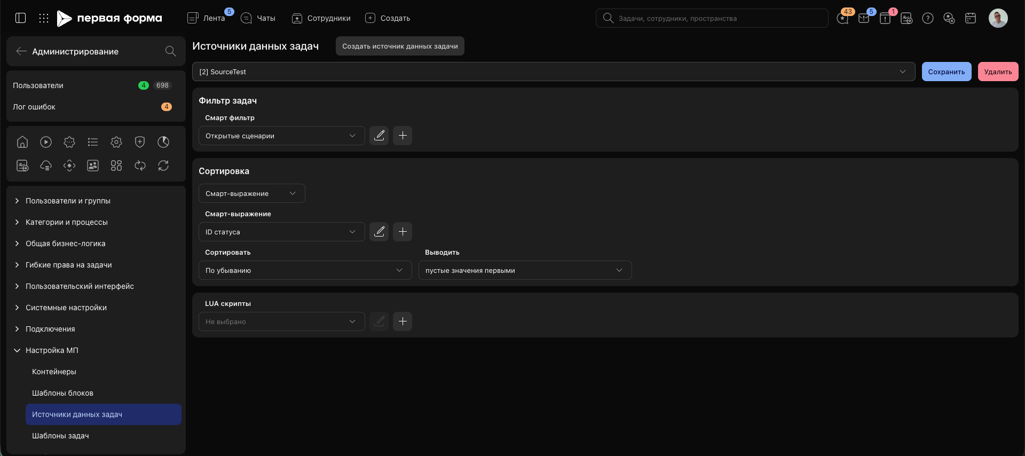The height and width of the screenshot is (456, 1025).
Task: Open the envelope alerts icon with badge 5
Action: tap(864, 18)
